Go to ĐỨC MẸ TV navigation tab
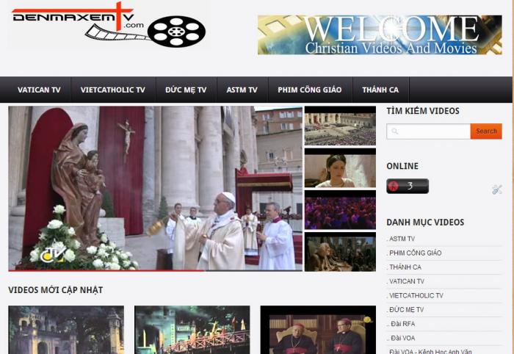Screen dimensions: 514x354 pyautogui.click(x=186, y=90)
